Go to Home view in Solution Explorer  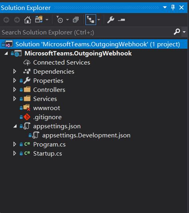point(28,20)
